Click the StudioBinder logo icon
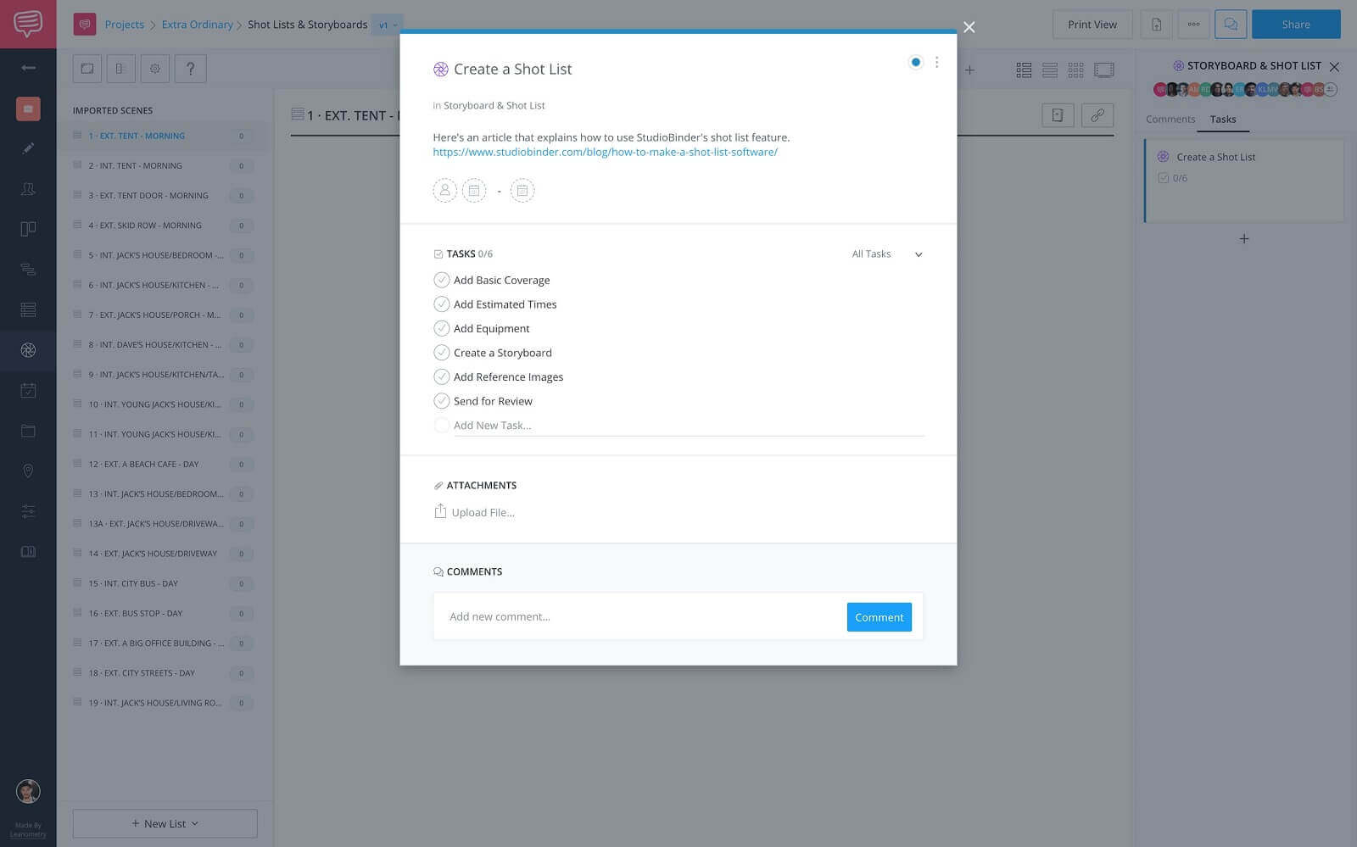 [28, 24]
